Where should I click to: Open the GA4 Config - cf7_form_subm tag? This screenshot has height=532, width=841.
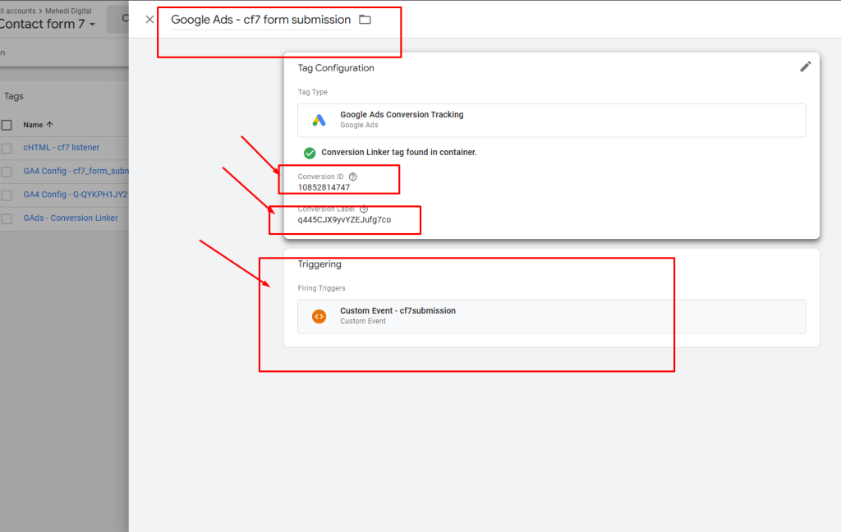point(76,171)
